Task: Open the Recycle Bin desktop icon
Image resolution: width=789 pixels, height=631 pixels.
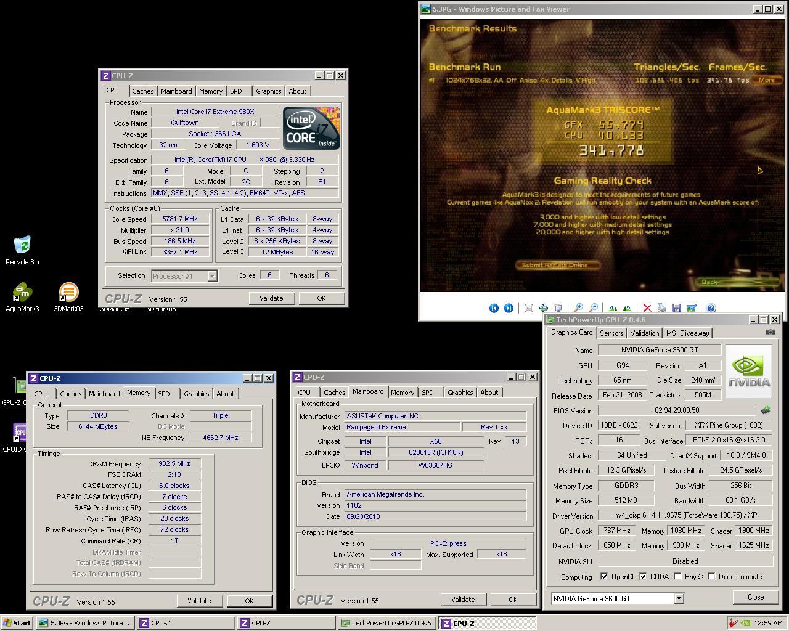Action: [22, 250]
